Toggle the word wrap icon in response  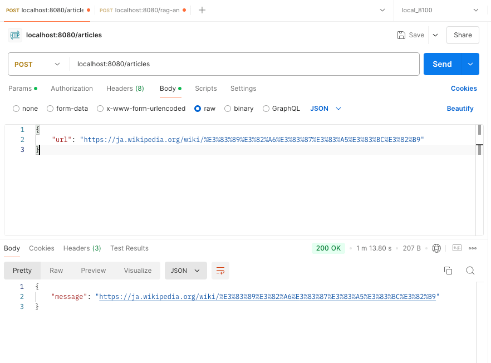pos(220,271)
